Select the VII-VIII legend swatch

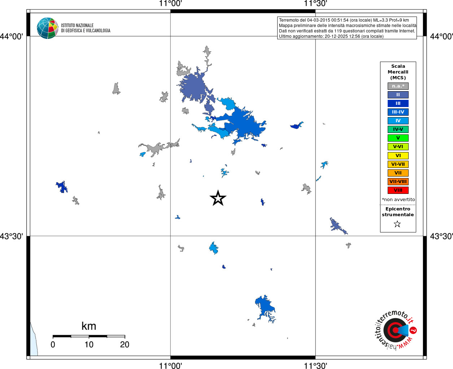[398, 182]
